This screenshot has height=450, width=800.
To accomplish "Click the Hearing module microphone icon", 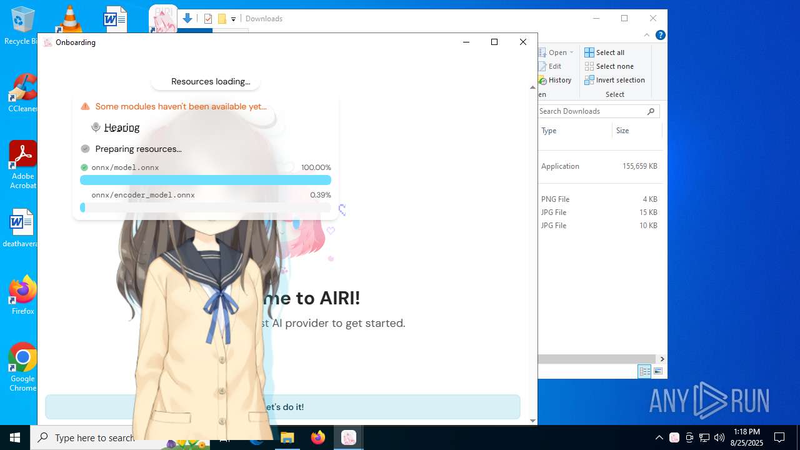I will tap(96, 127).
